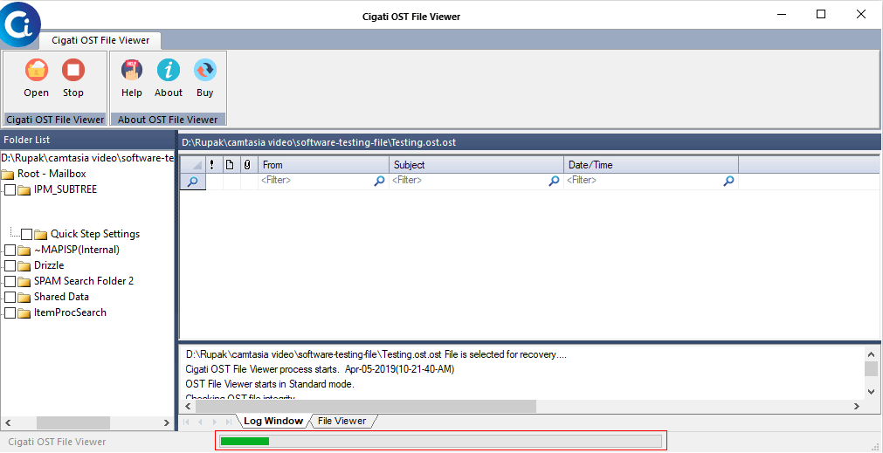Image resolution: width=883 pixels, height=453 pixels.
Task: Select the Drizzle folder label
Action: (x=49, y=265)
